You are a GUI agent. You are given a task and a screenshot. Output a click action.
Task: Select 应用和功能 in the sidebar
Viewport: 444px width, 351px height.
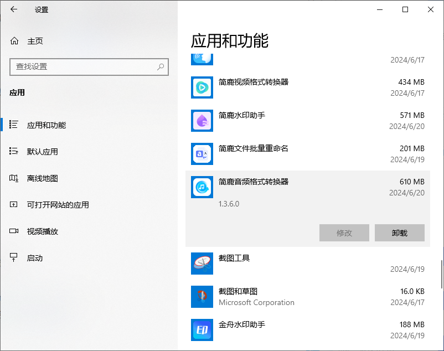pyautogui.click(x=47, y=125)
